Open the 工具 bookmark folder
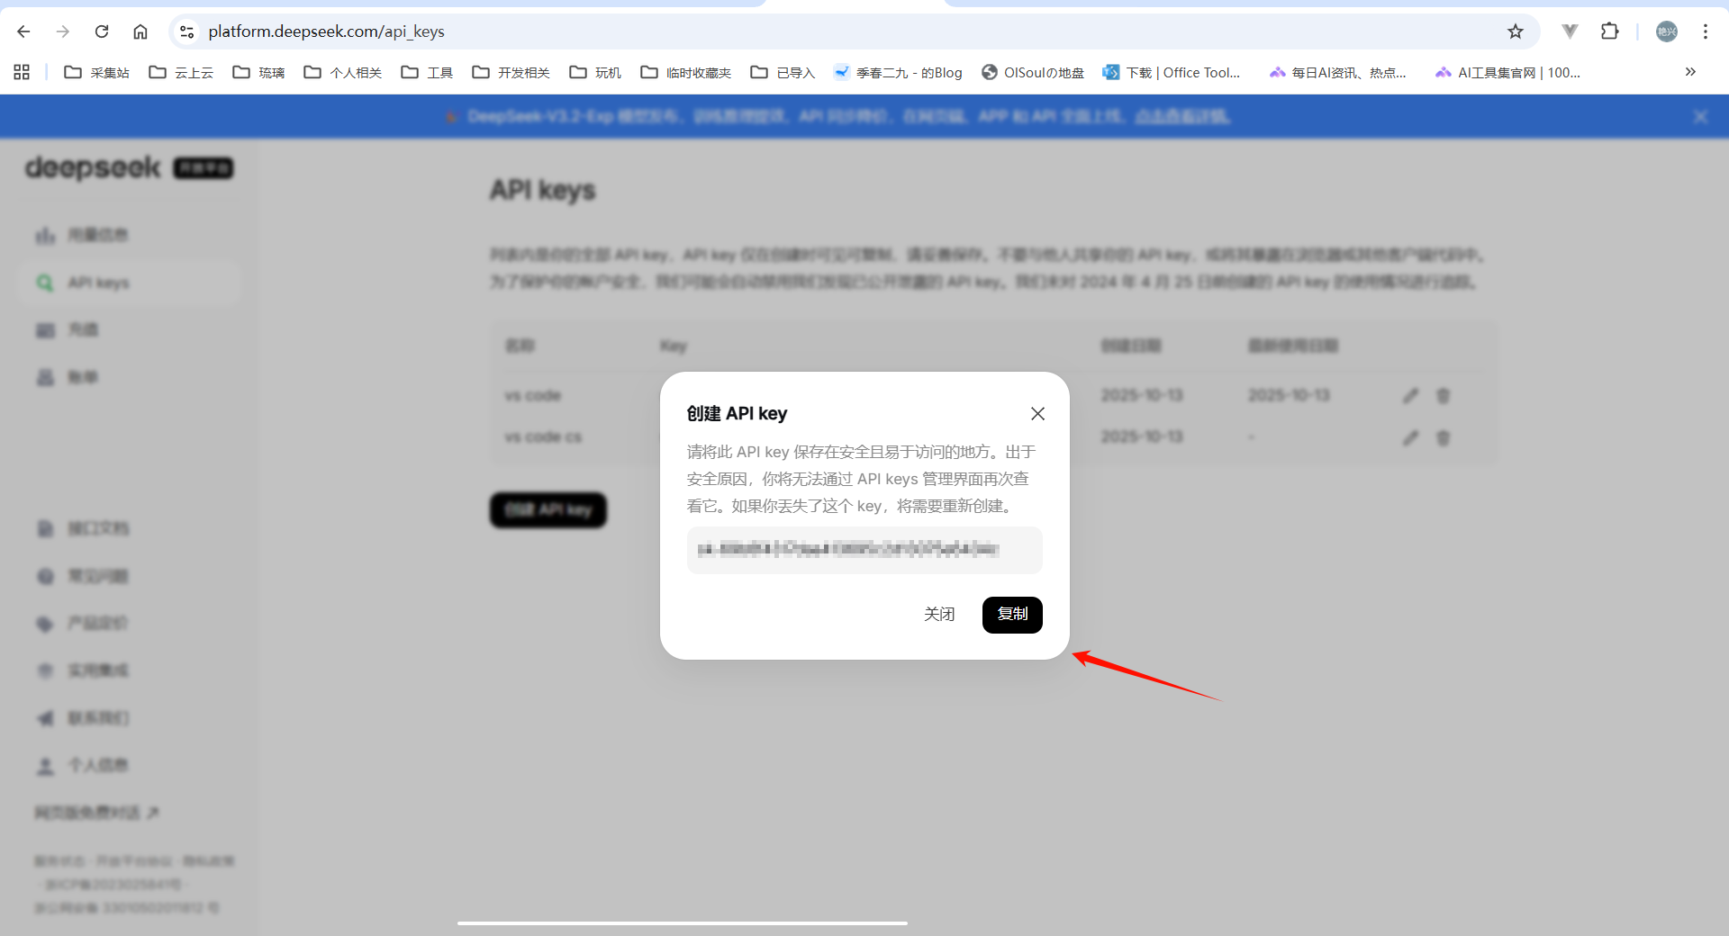The width and height of the screenshot is (1729, 936). coord(427,72)
